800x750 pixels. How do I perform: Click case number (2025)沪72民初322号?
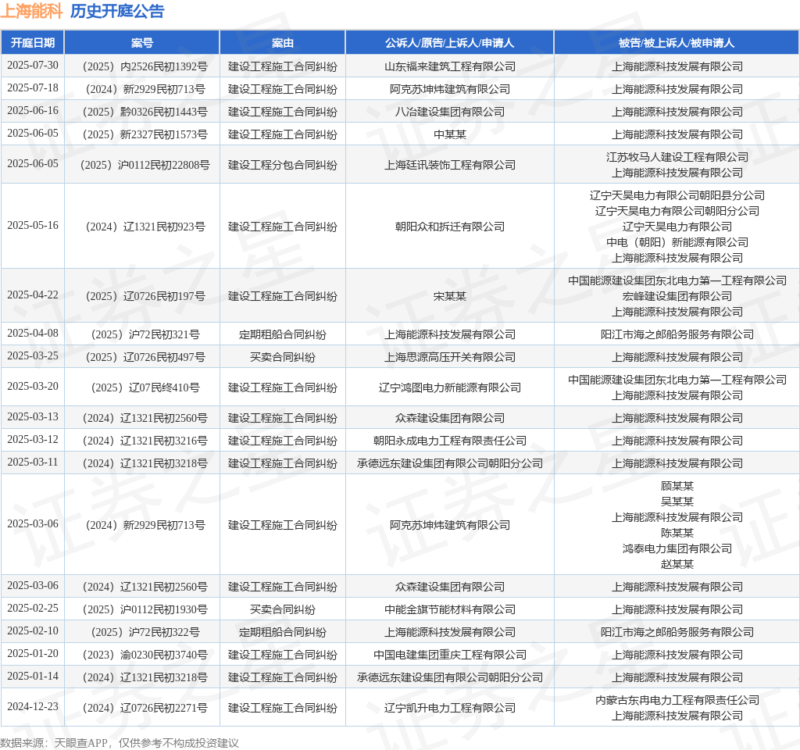pos(145,632)
